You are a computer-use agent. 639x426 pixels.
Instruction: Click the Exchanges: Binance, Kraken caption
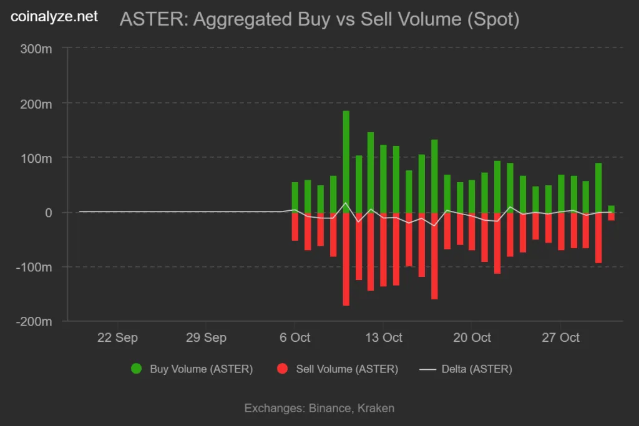(x=319, y=409)
